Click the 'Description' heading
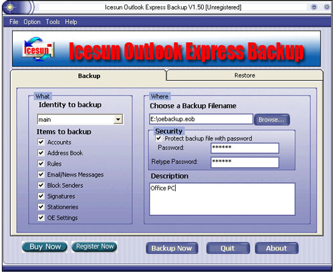The height and width of the screenshot is (272, 334). point(170,176)
